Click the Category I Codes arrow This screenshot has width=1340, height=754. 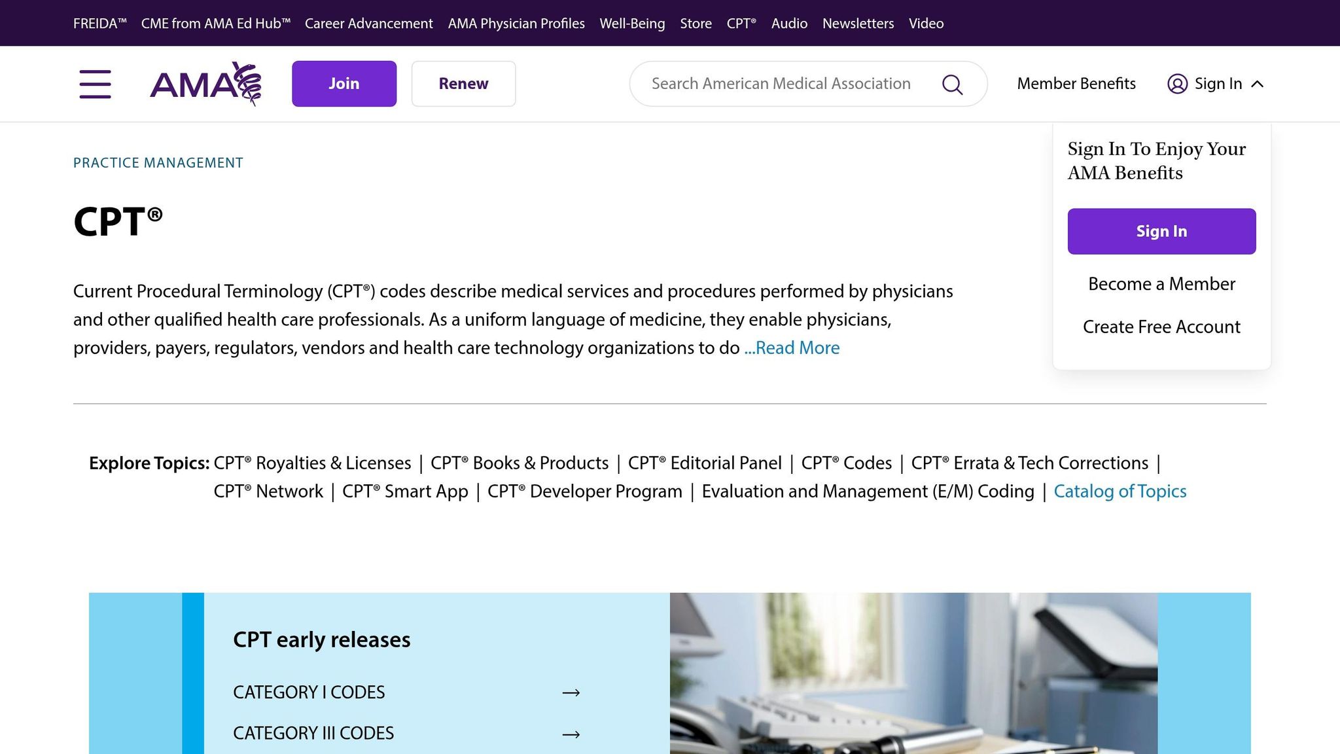tap(571, 692)
